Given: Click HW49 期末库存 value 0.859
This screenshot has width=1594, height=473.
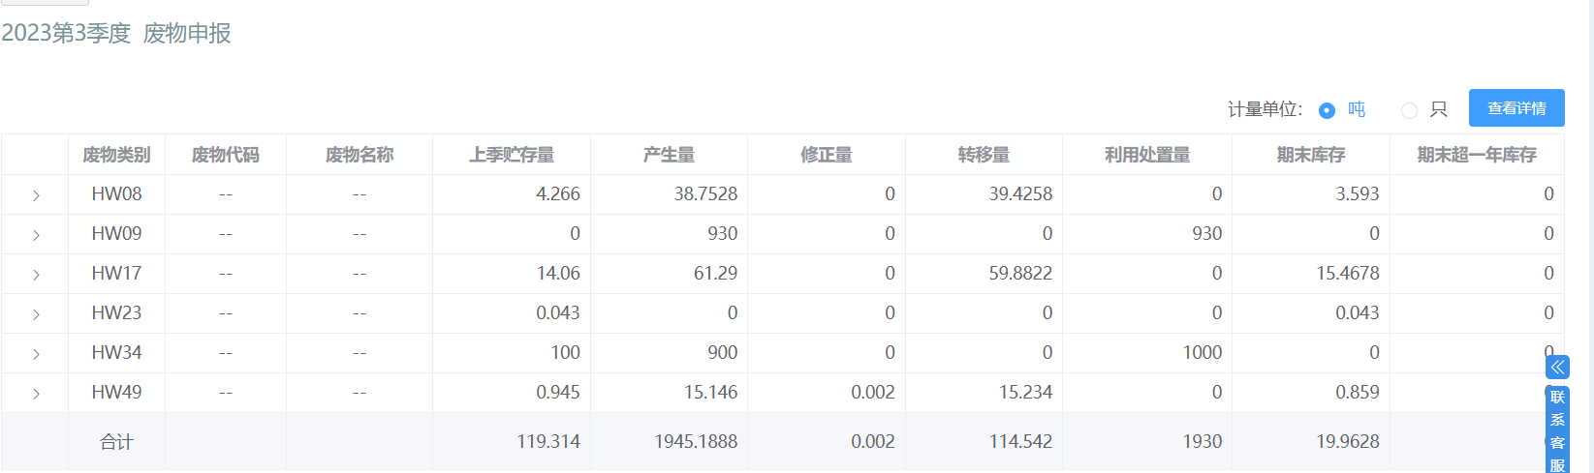Looking at the screenshot, I should click(x=1358, y=393).
